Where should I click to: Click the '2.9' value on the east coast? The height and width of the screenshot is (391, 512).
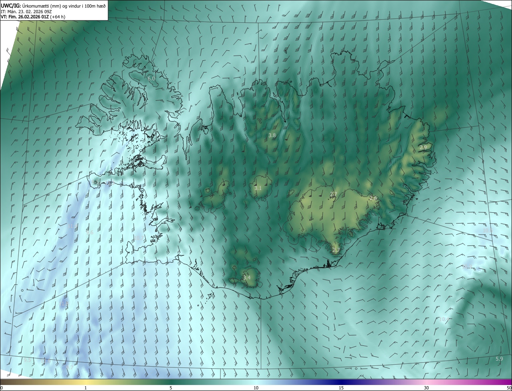point(423,148)
